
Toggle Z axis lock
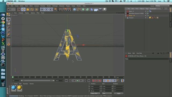pyautogui.click(x=51, y=9)
